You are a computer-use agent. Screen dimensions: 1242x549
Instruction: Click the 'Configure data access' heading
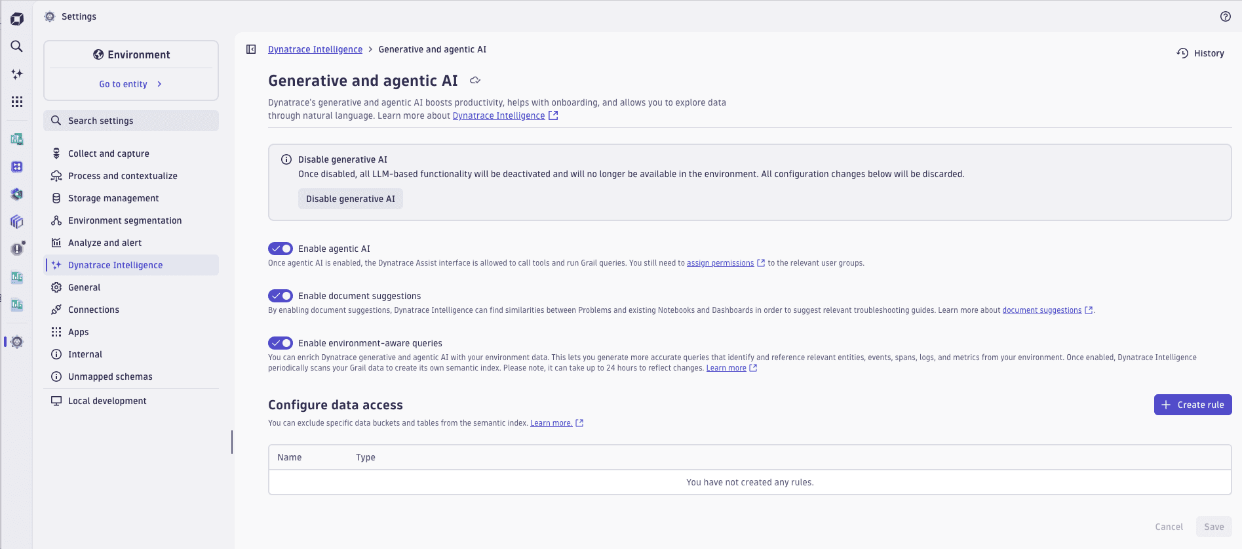[x=336, y=405]
